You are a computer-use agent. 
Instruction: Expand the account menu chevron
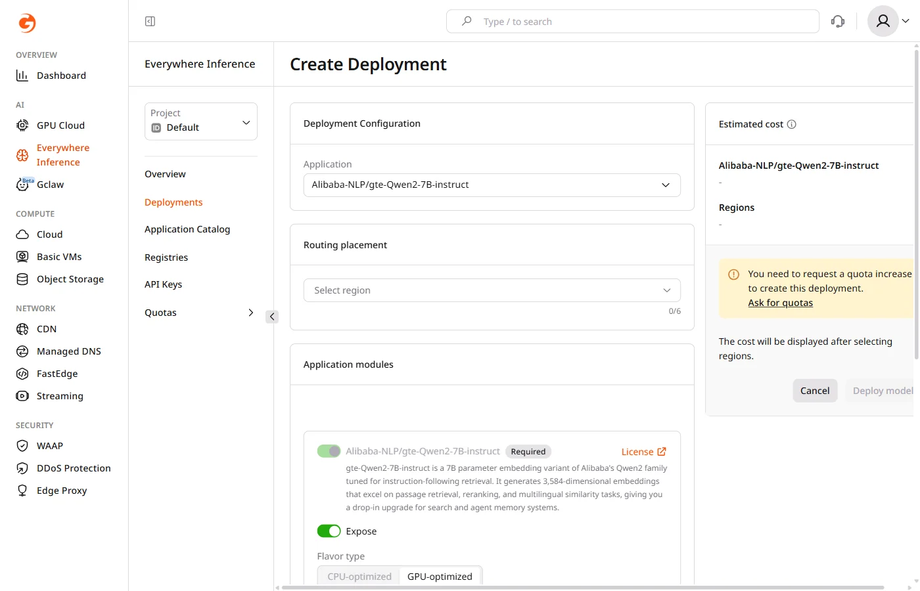point(906,21)
